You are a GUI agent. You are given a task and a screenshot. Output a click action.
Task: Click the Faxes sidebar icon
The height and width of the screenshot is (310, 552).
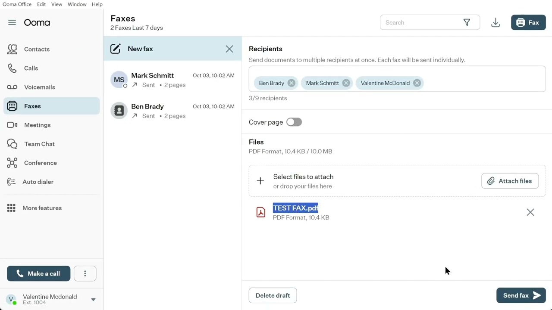pyautogui.click(x=12, y=106)
